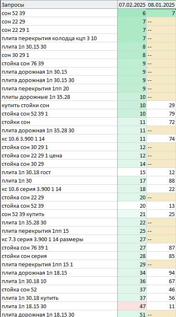Select the Запросы header cell
The height and width of the screenshot is (317, 176).
click(x=59, y=5)
